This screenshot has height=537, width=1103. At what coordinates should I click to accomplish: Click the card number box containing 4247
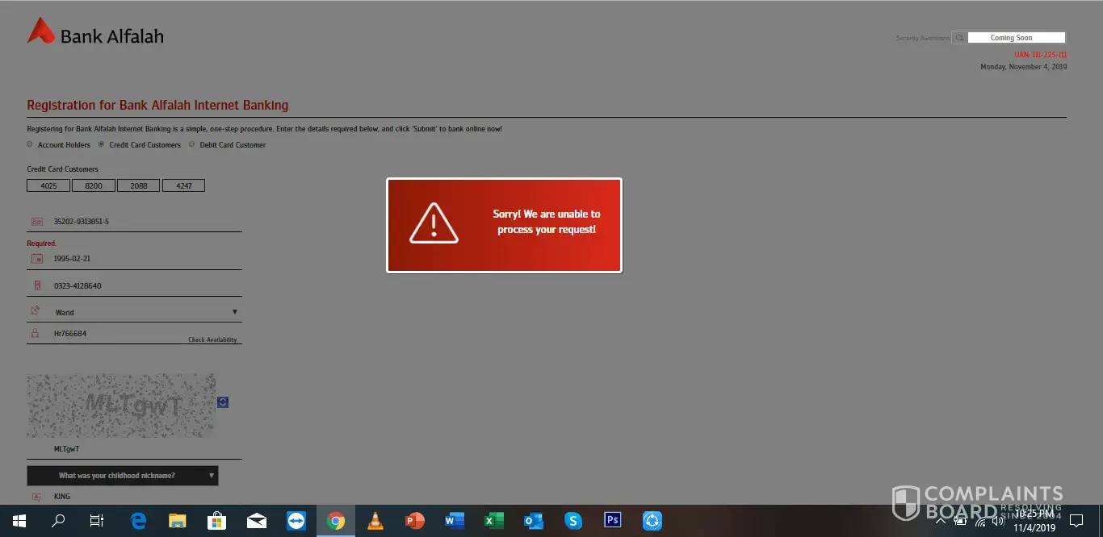pyautogui.click(x=183, y=185)
